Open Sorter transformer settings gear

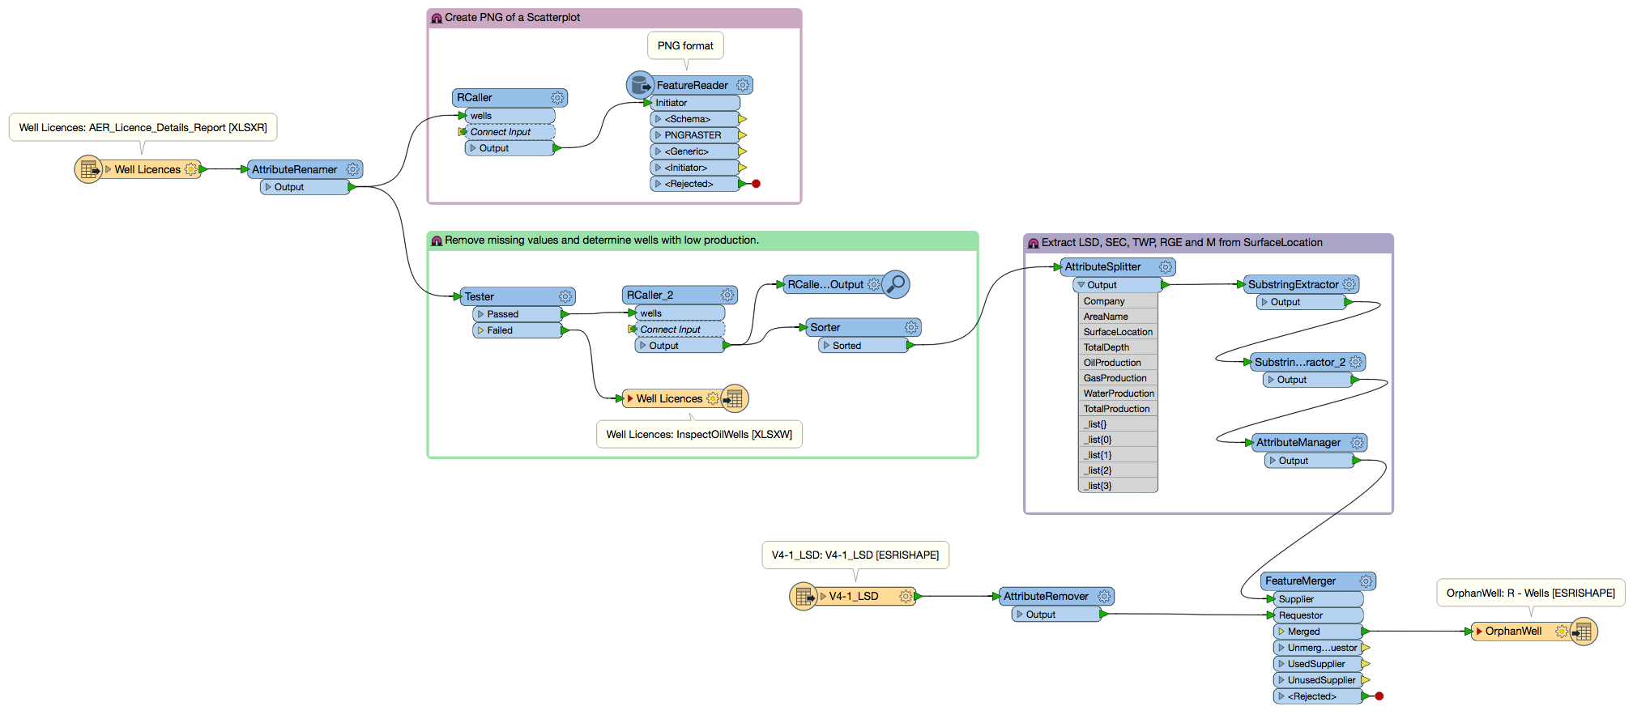(x=911, y=327)
